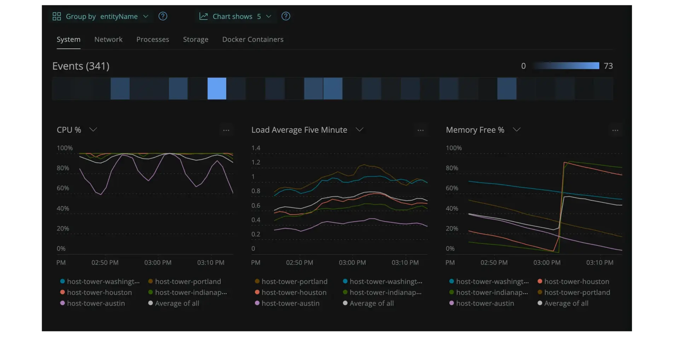Click the Chart shows line-graph icon
Screen dimensions: 679x337
click(203, 16)
